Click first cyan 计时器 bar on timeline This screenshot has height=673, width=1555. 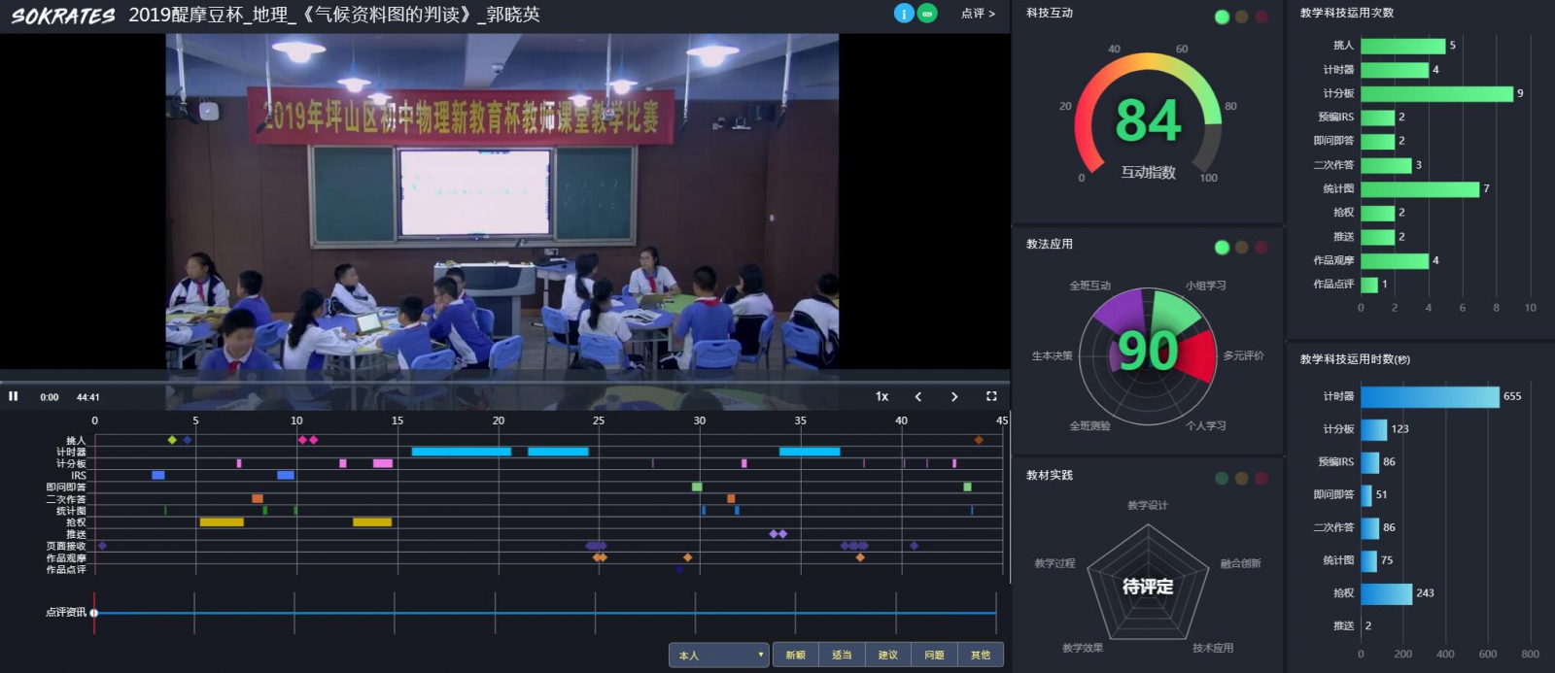[x=461, y=452]
